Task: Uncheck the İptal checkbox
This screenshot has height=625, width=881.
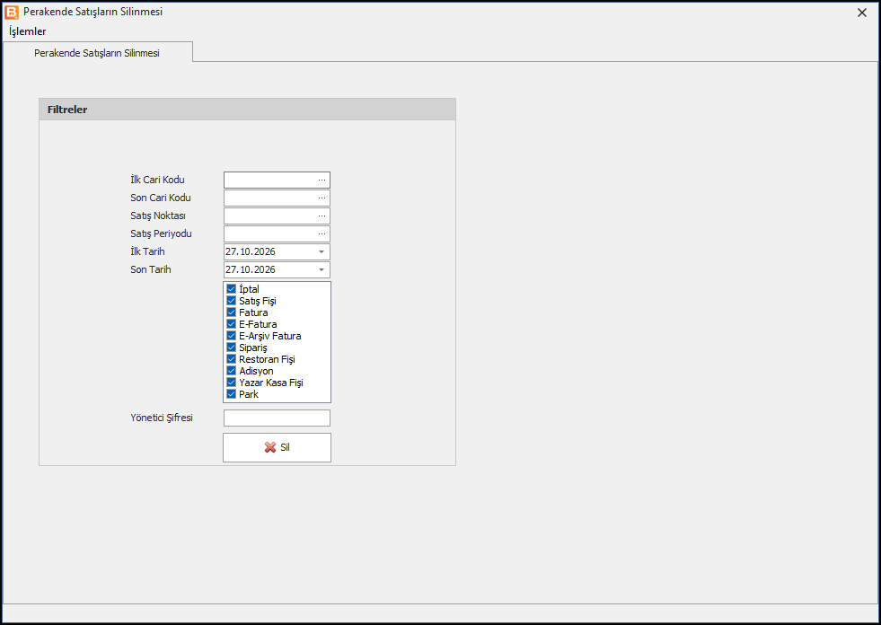Action: [x=231, y=289]
